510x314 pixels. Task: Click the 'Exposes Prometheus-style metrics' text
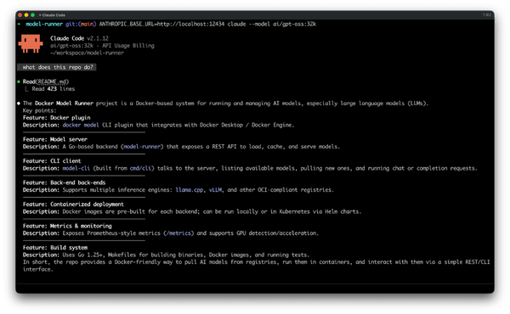(111, 233)
